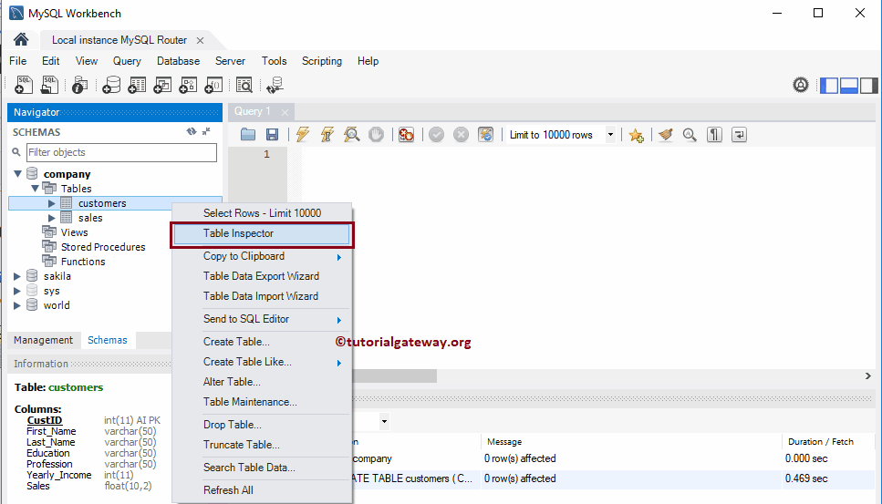Open script file in query editor

coord(248,134)
